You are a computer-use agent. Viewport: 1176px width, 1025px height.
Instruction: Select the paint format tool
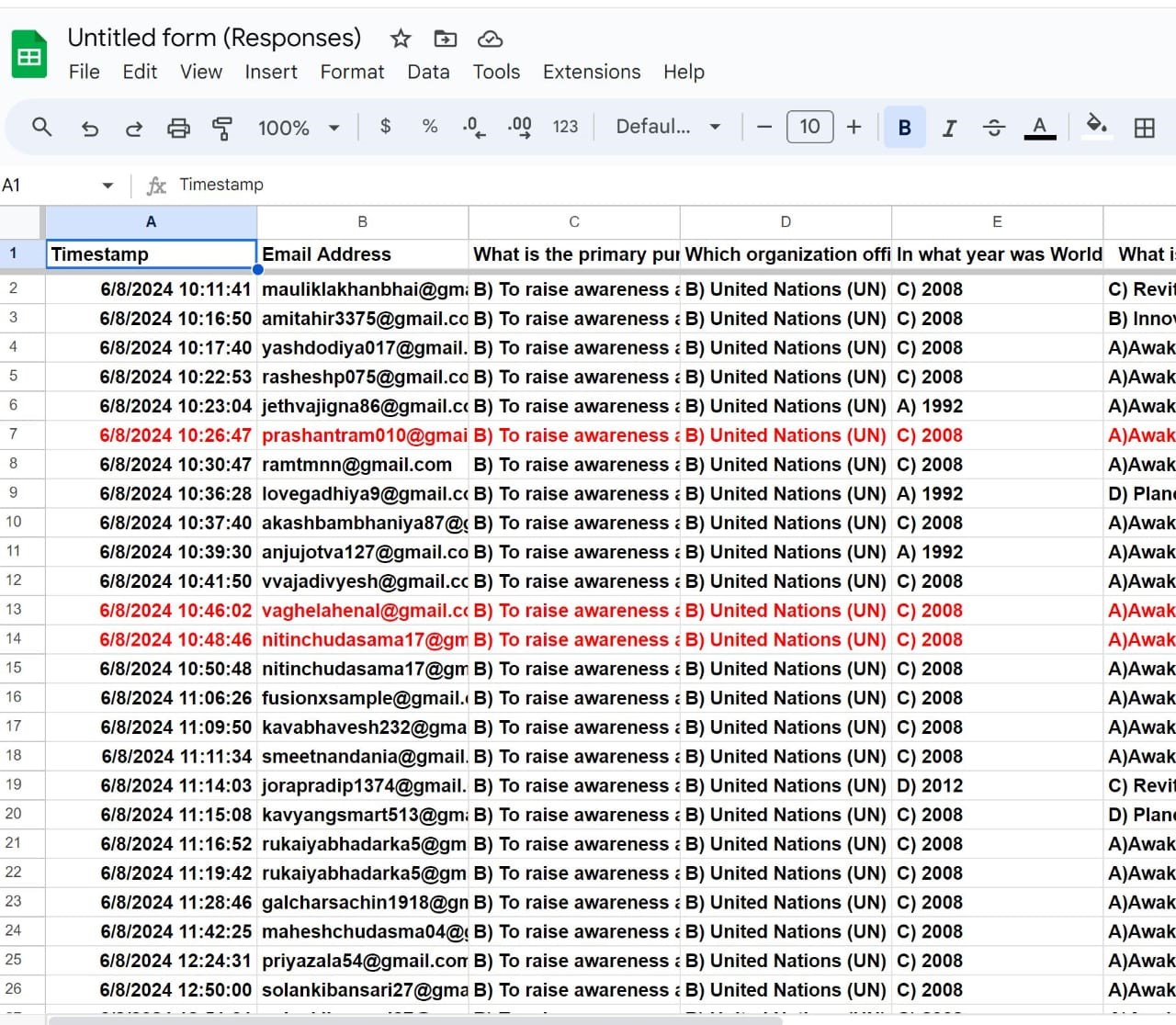[222, 128]
